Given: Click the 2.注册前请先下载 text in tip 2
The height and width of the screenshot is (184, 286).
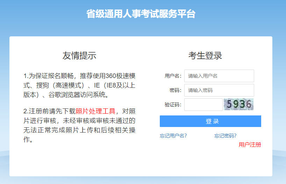Looking at the screenshot, I should (49, 112).
